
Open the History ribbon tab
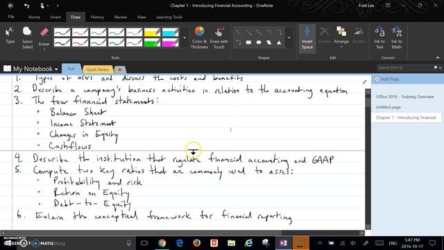pos(97,17)
